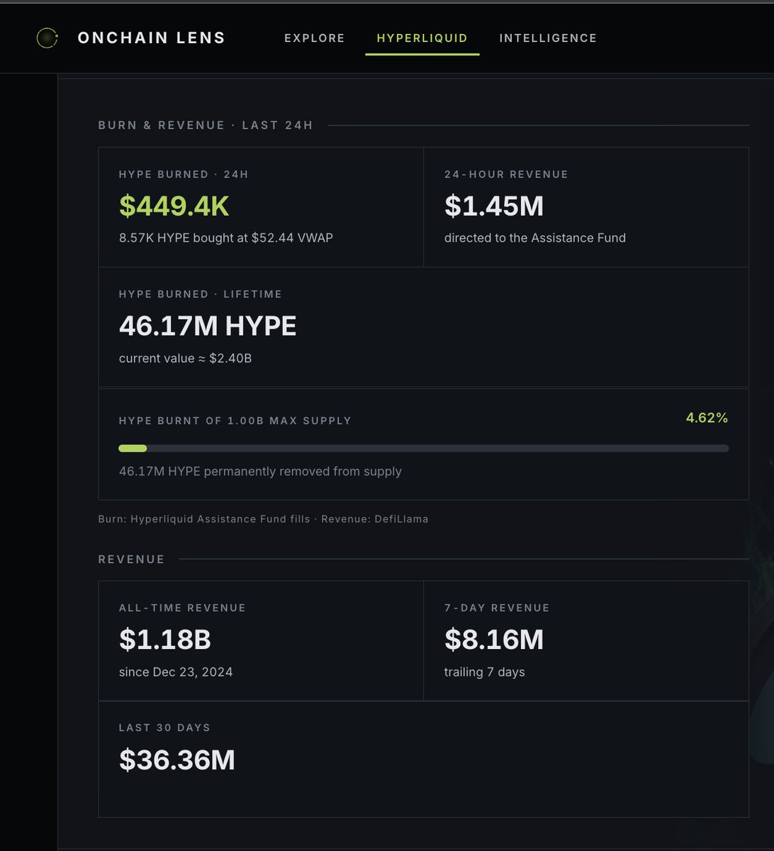Click '24-HOUR REVENUE' label
The image size is (774, 851).
pos(506,174)
